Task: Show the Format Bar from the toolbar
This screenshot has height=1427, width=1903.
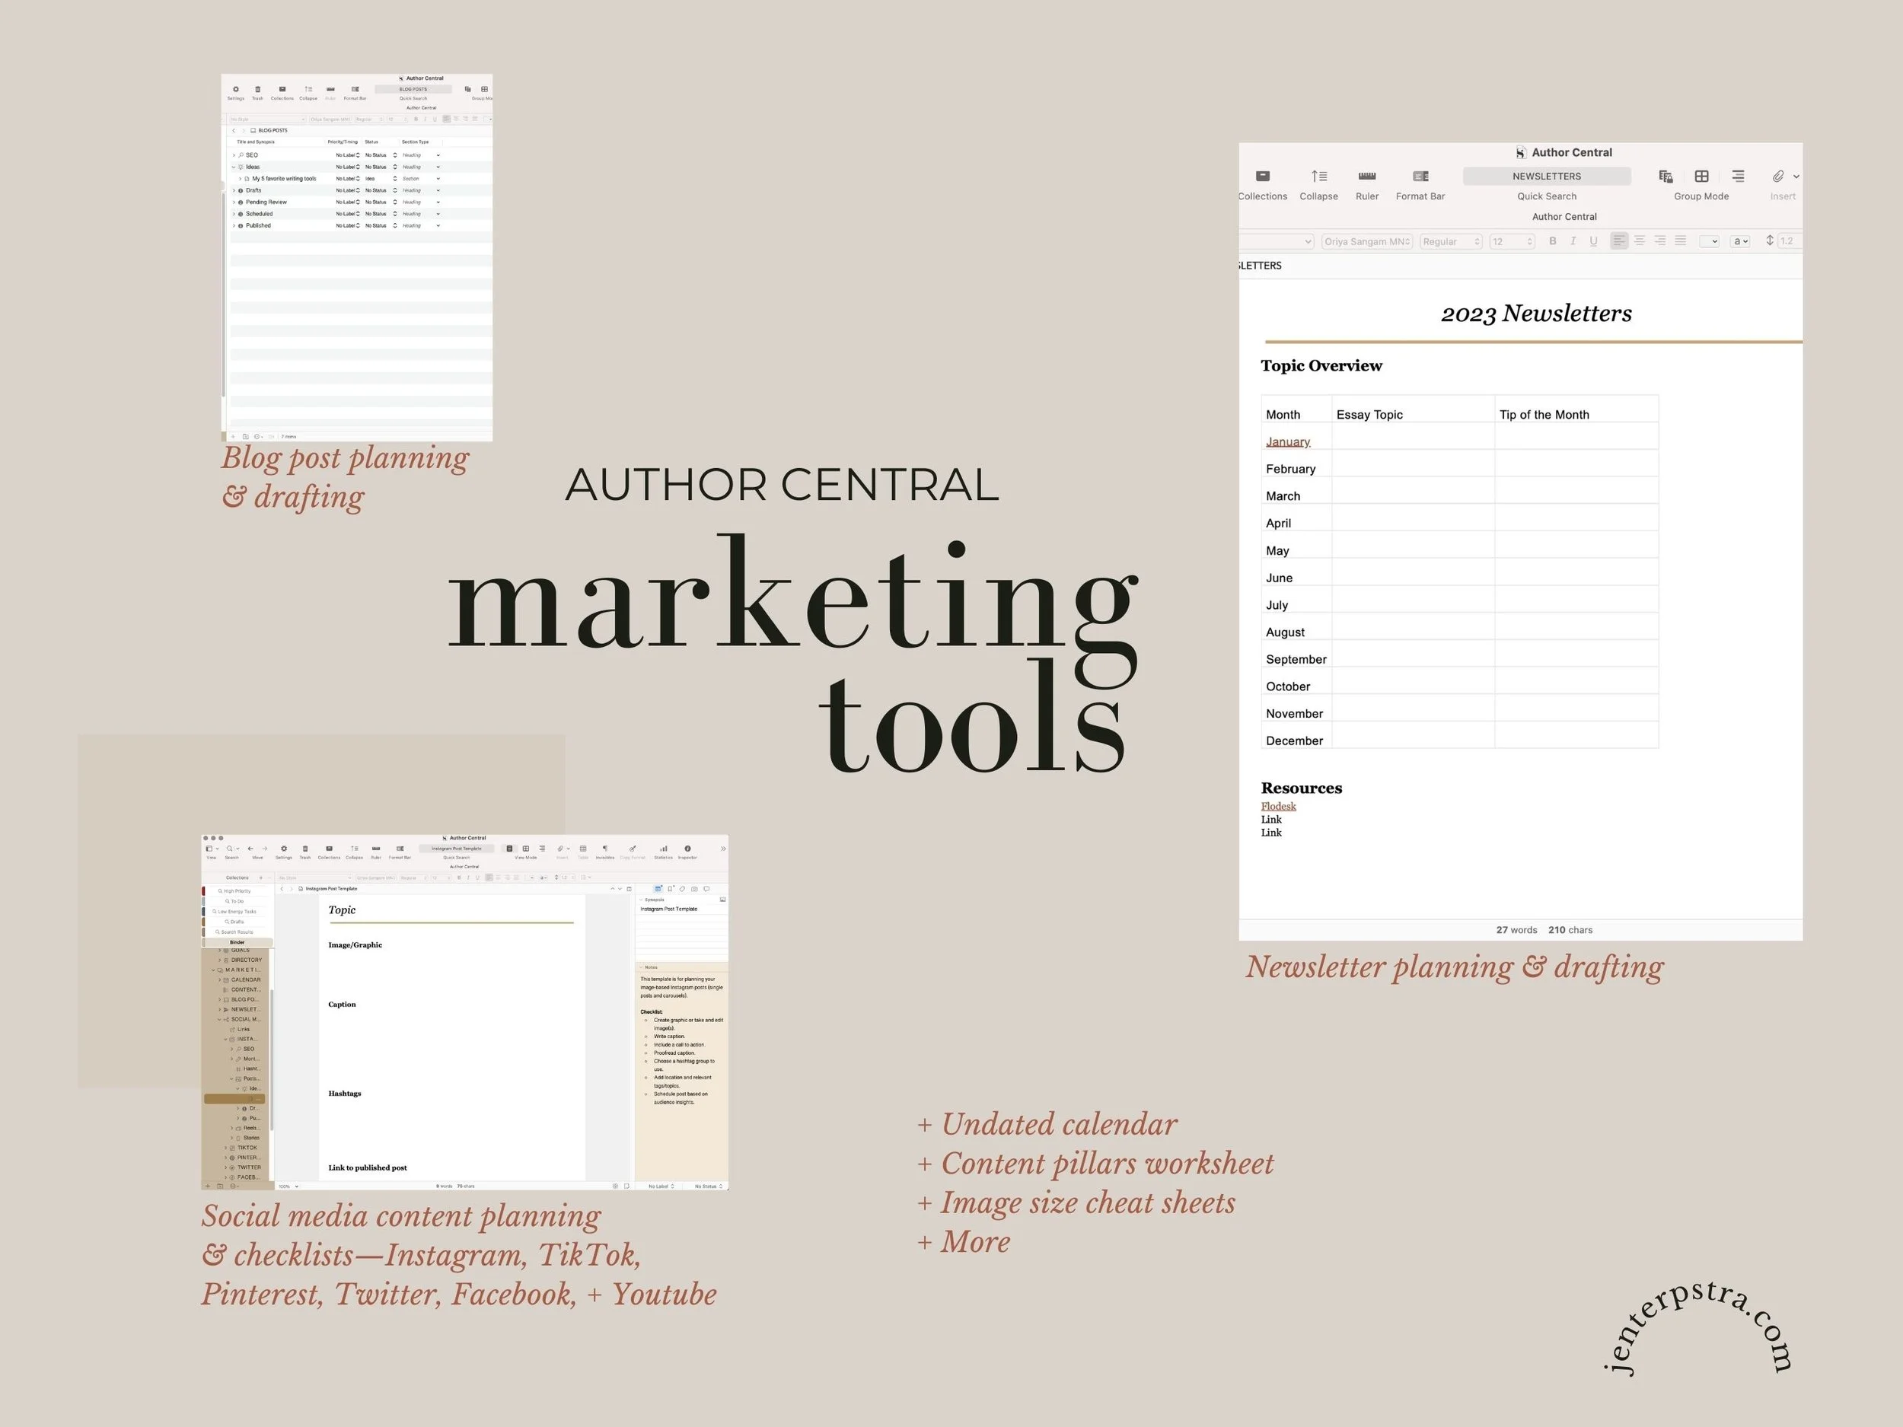Action: tap(1422, 176)
